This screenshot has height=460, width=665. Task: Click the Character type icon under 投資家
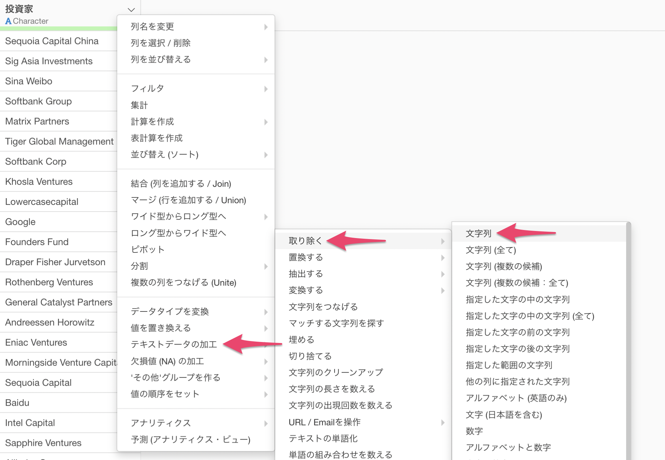pos(8,21)
